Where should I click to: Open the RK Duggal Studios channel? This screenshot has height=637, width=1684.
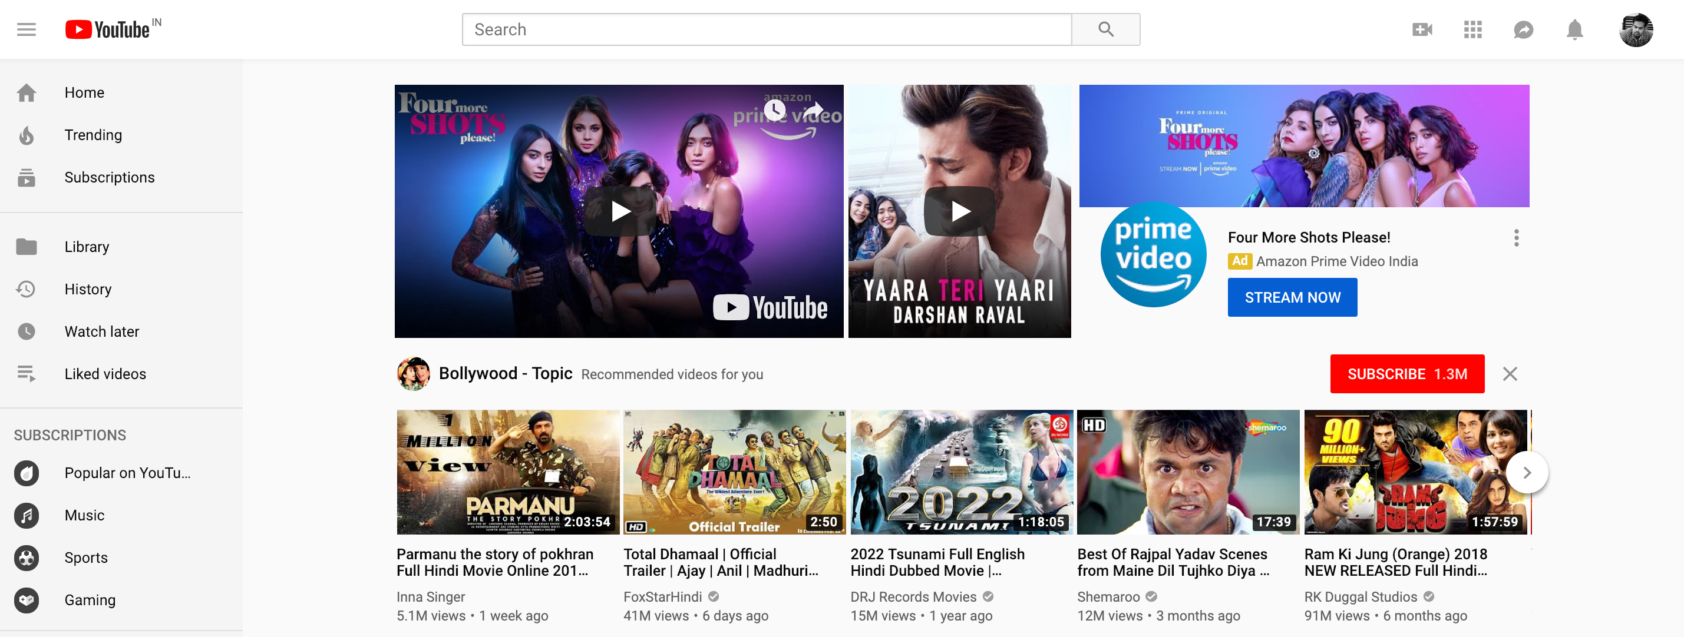click(x=1361, y=597)
